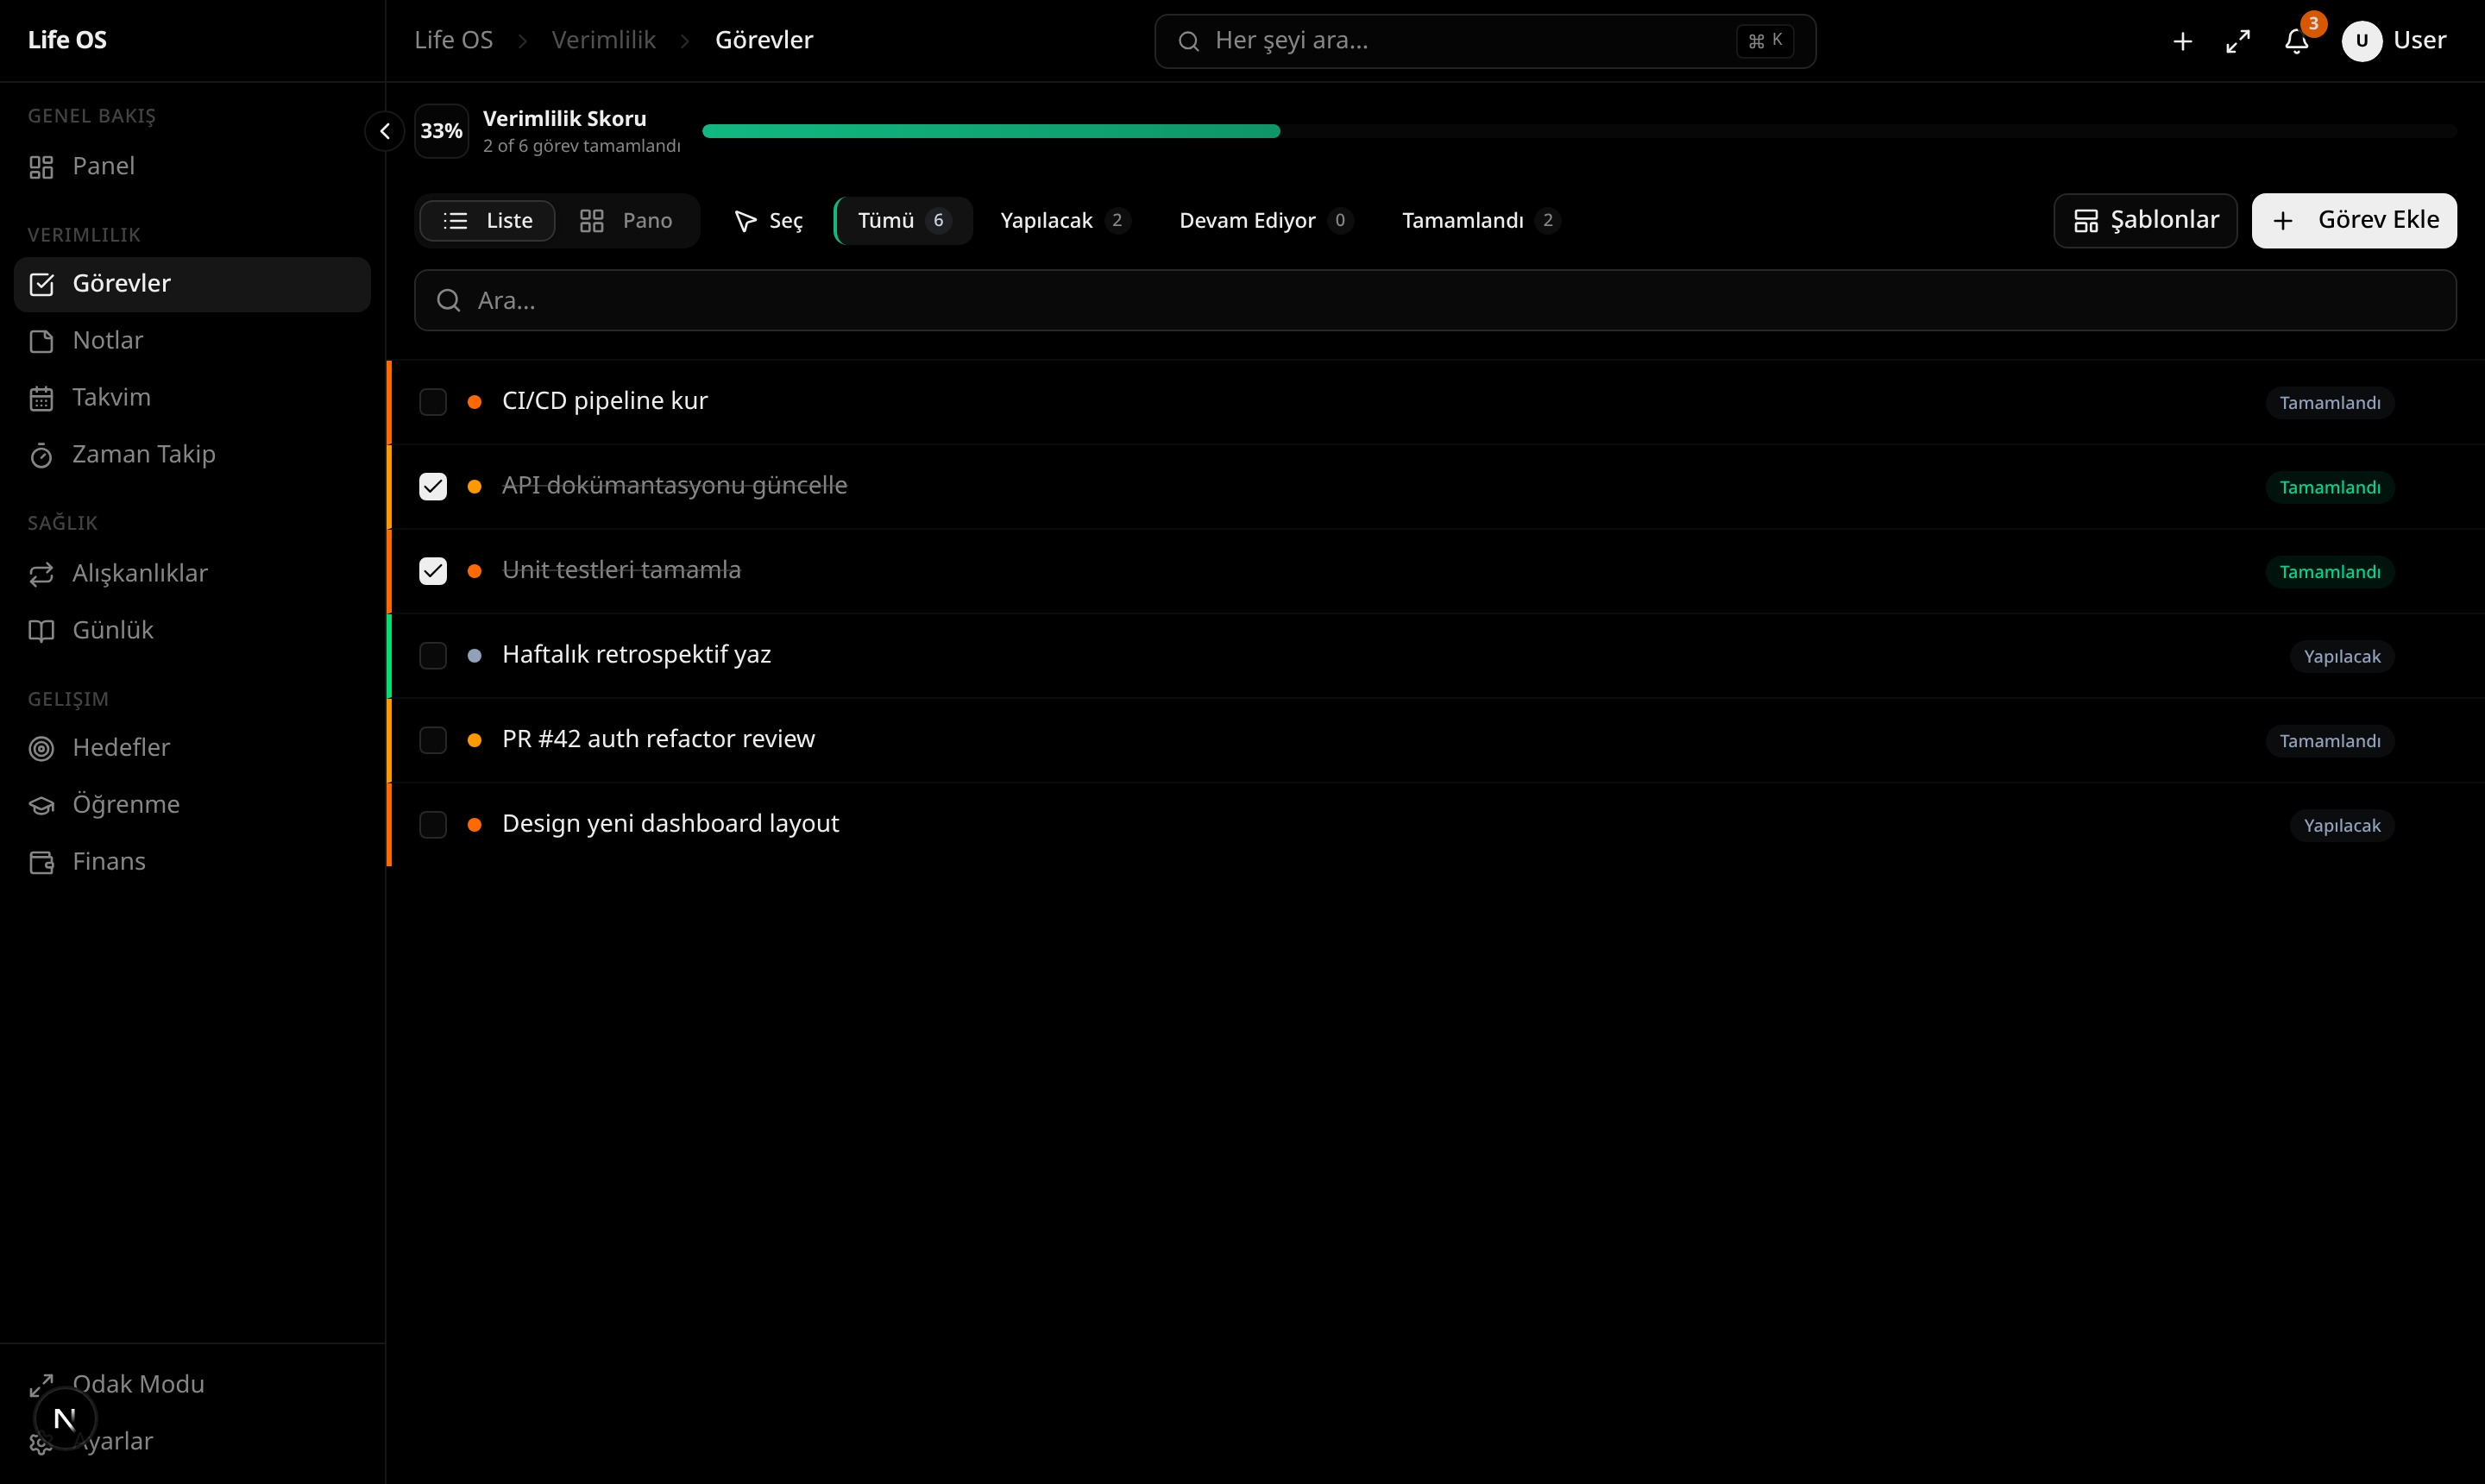Switch to Liste view
This screenshot has width=2485, height=1484.
tap(487, 220)
